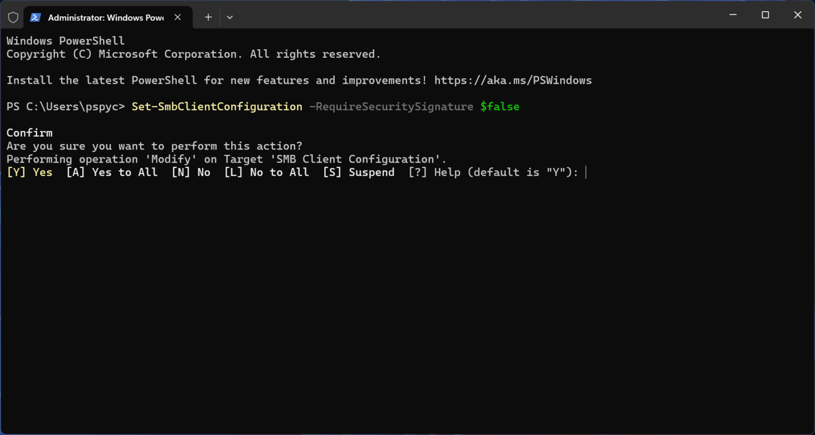Click the PowerShell icon on the active tab
Viewport: 815px width, 435px height.
click(35, 17)
